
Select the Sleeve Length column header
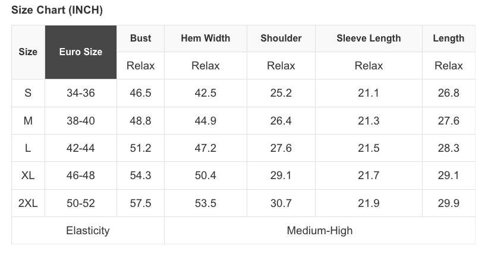tap(369, 39)
